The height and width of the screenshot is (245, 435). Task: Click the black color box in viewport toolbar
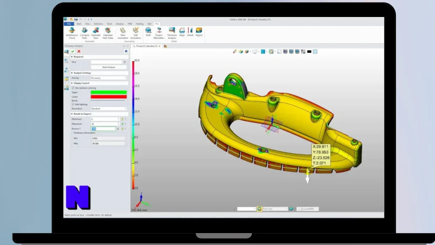click(x=309, y=51)
